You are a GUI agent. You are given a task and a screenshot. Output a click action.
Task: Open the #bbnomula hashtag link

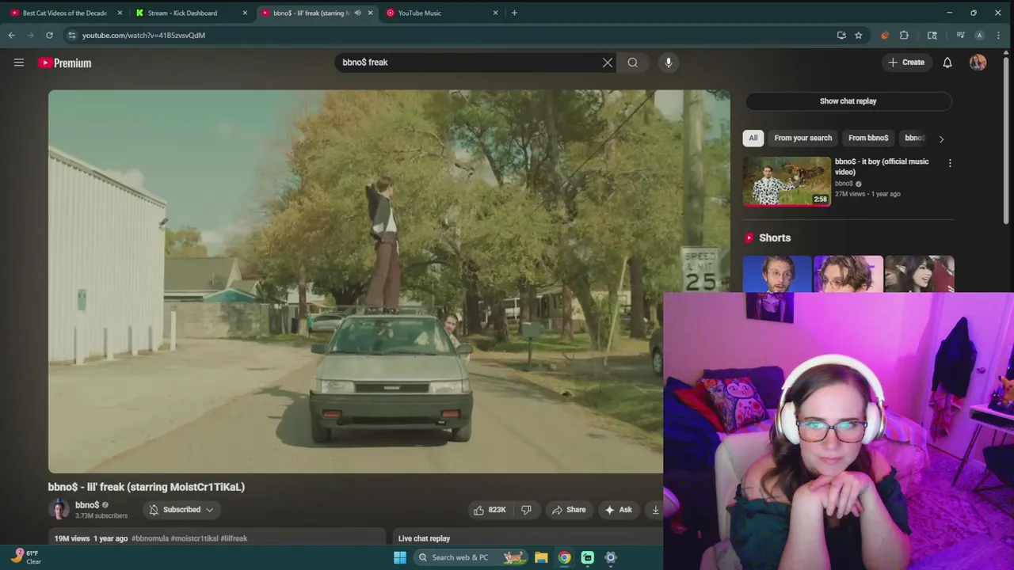tap(150, 538)
